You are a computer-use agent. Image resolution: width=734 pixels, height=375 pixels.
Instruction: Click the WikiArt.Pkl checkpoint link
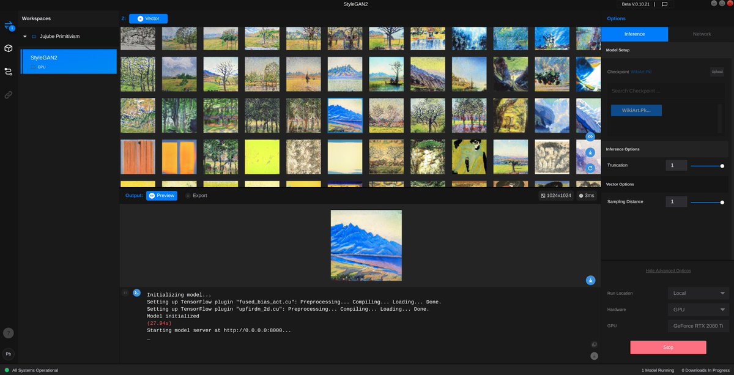[x=642, y=72]
